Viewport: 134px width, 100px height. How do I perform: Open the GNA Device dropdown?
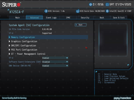click(55, 66)
